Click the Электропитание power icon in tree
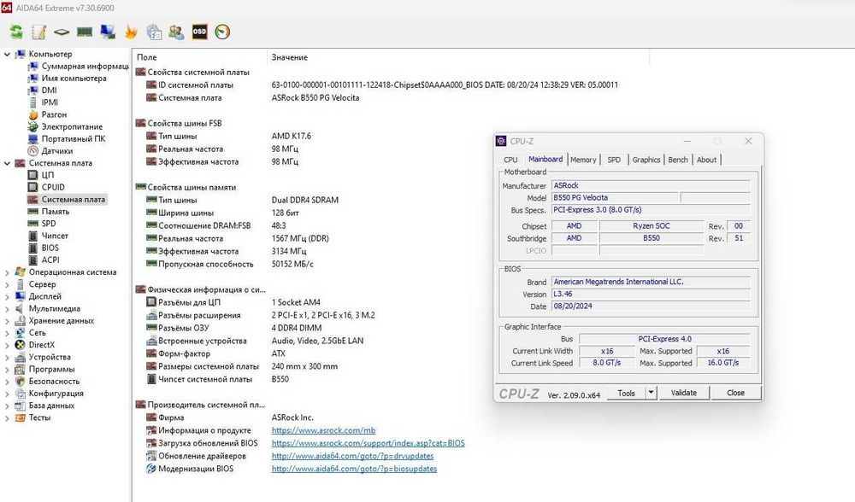Screen dimensions: 855x502 tap(33, 126)
